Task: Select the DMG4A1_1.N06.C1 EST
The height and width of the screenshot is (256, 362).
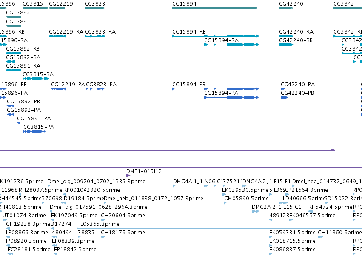Action: [194, 186]
